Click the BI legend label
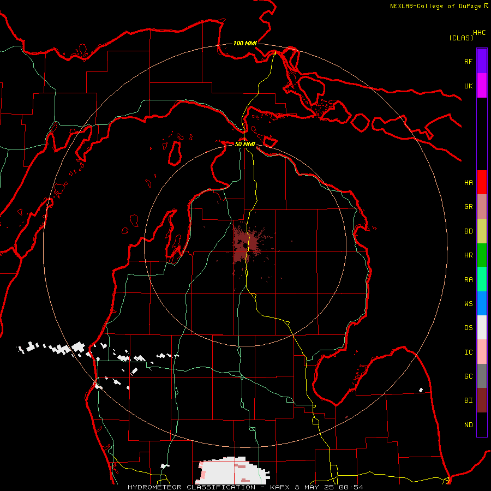 tap(468, 400)
